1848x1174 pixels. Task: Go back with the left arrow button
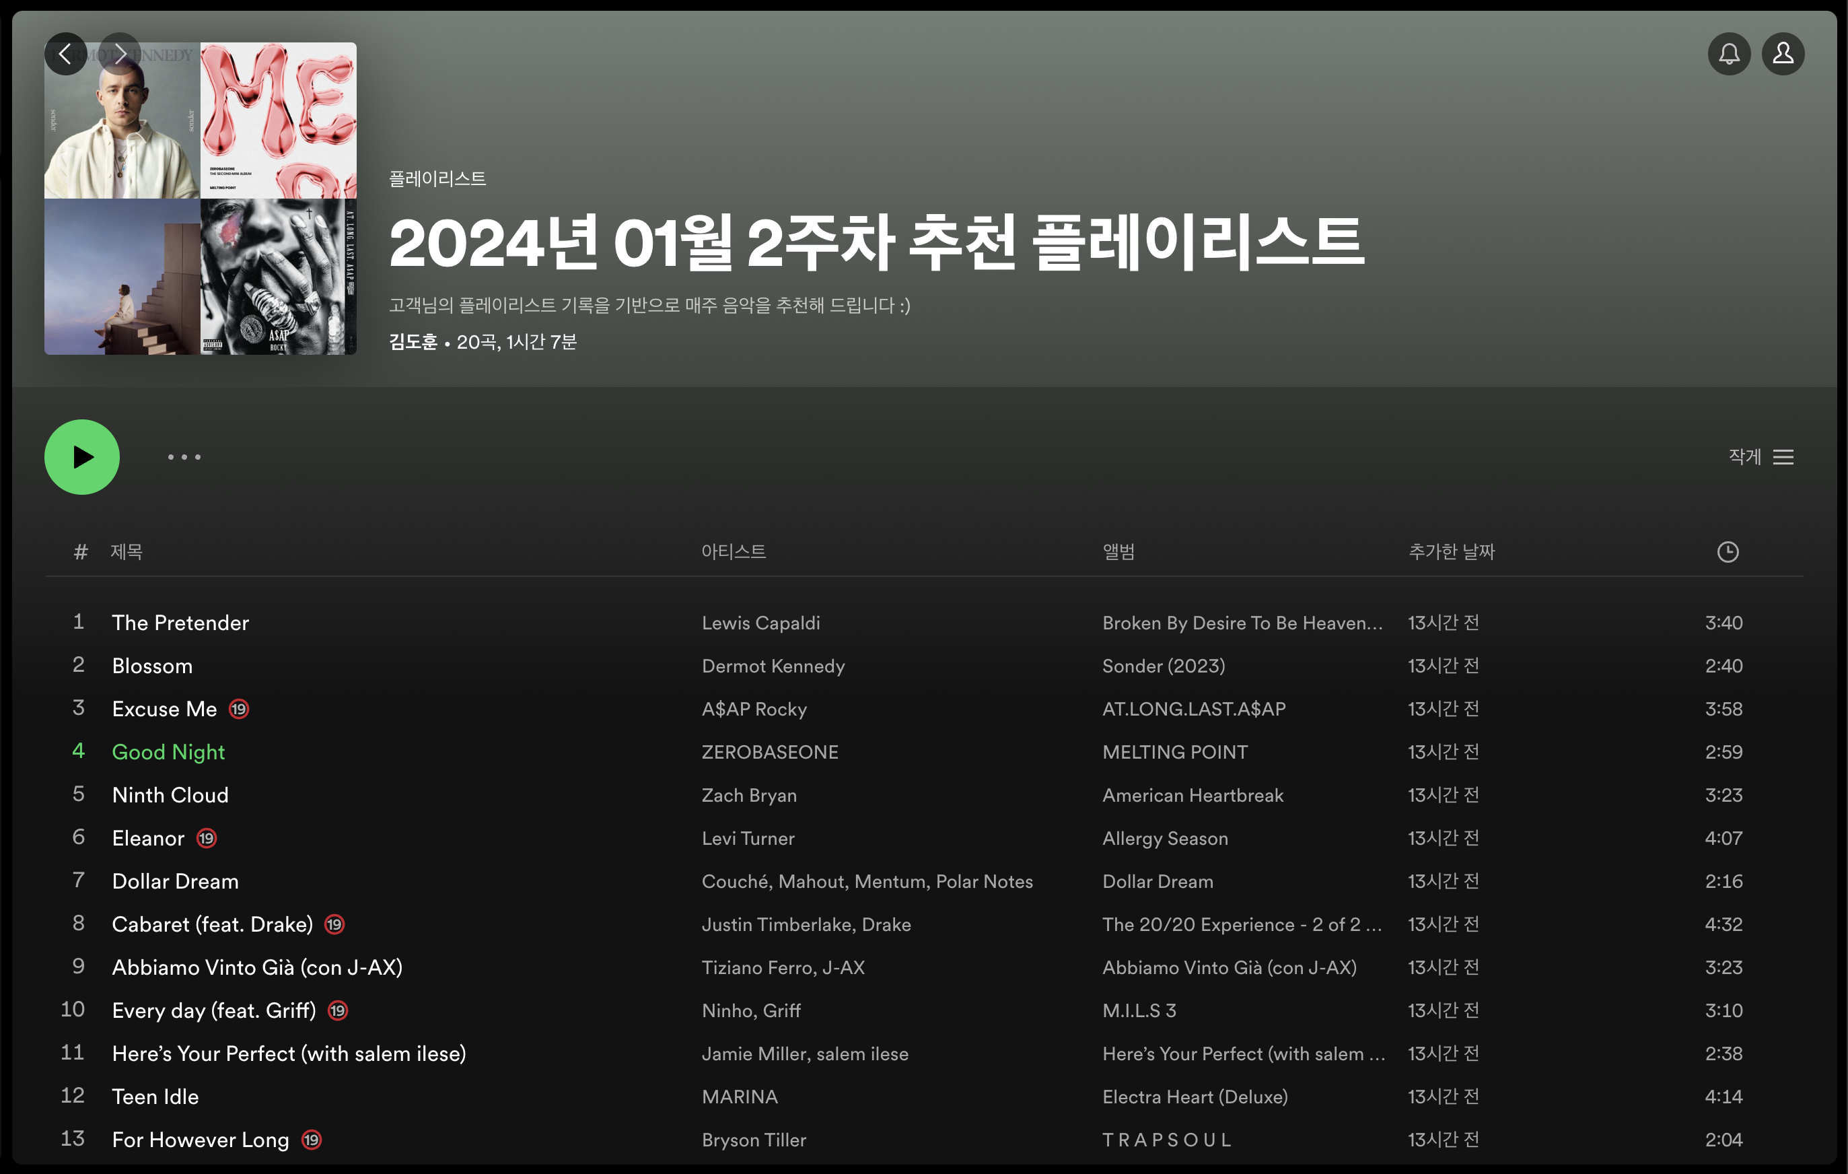point(65,54)
